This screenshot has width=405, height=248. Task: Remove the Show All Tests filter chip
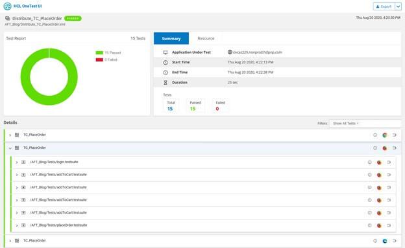[358, 124]
